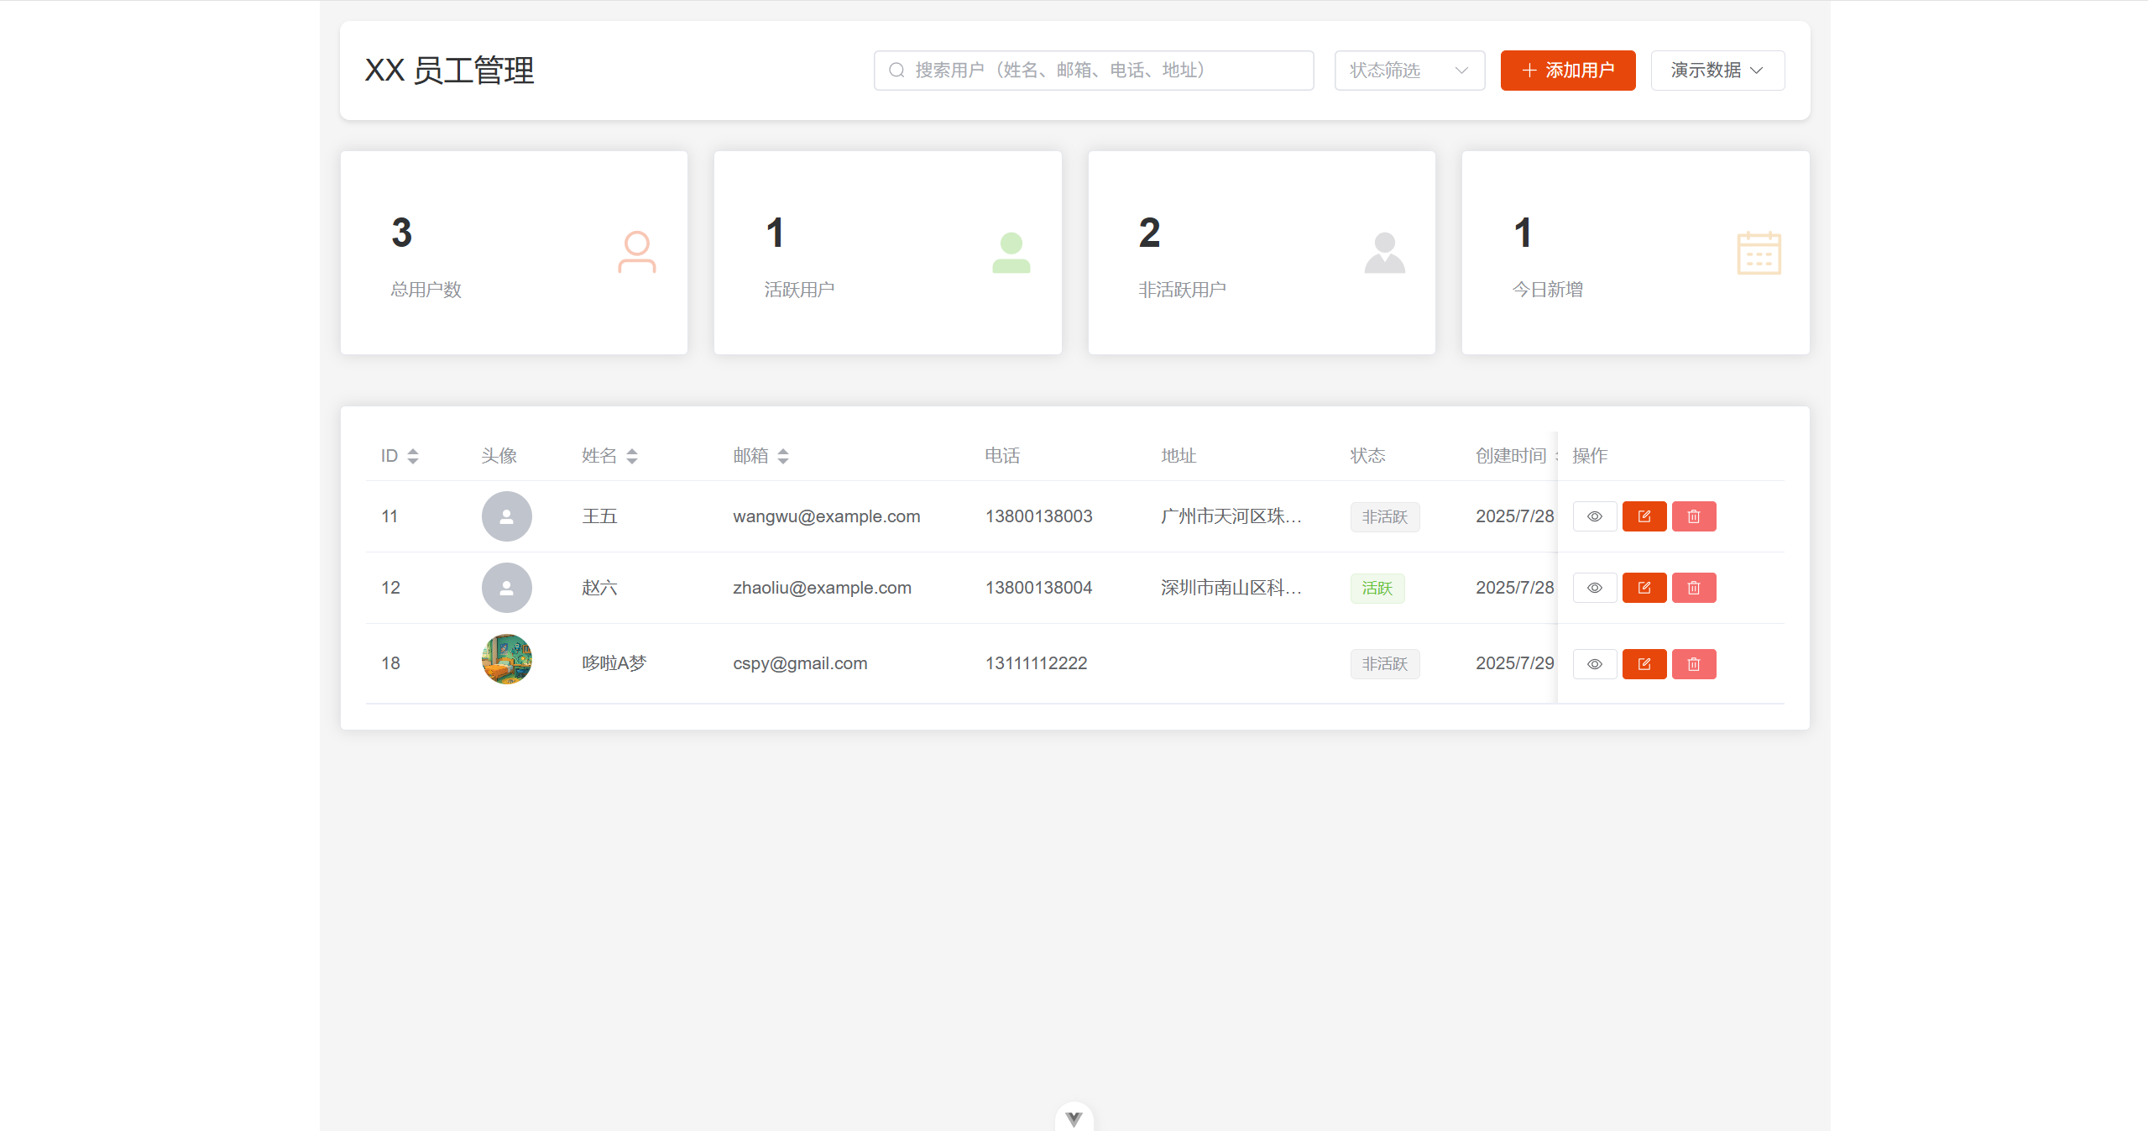The height and width of the screenshot is (1131, 2148).
Task: Expand the 演示数据 dropdown
Action: [1717, 70]
